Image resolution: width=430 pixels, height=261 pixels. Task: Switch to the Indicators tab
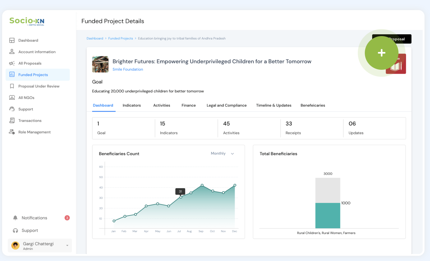tap(132, 105)
